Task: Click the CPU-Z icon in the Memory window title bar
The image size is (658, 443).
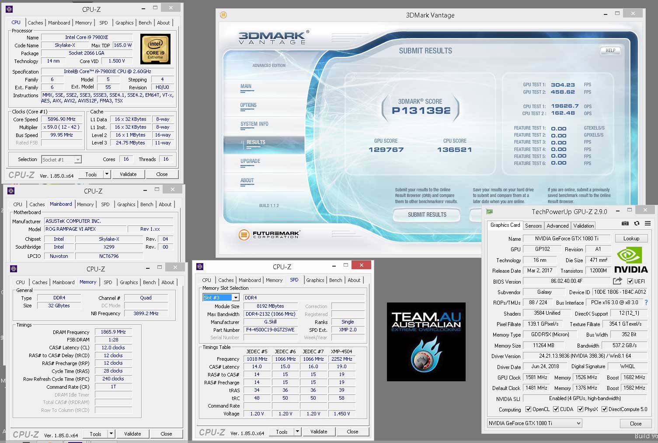Action: point(14,269)
